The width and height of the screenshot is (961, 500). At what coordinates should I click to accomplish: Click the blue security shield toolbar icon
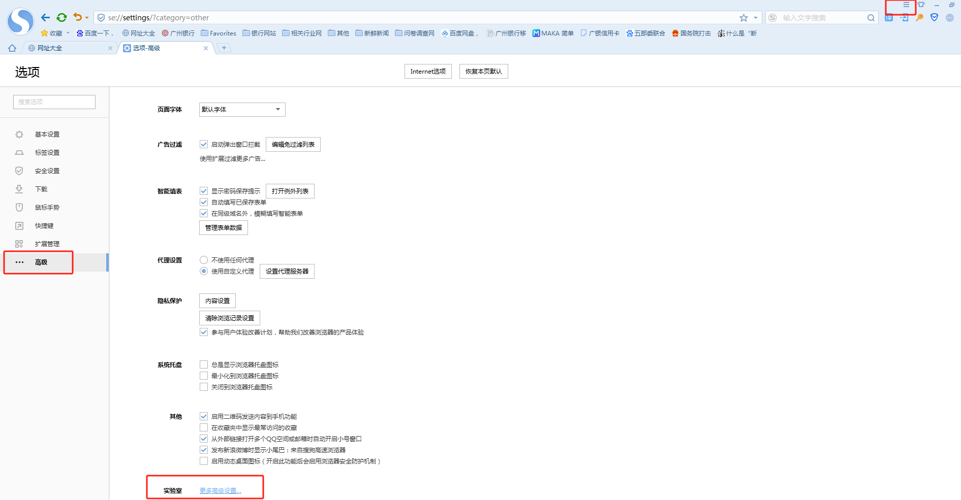tap(934, 18)
